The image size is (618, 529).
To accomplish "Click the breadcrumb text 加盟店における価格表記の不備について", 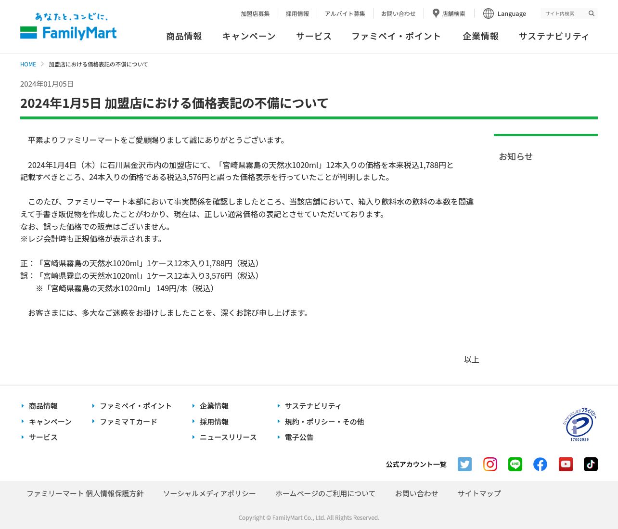I will 98,64.
